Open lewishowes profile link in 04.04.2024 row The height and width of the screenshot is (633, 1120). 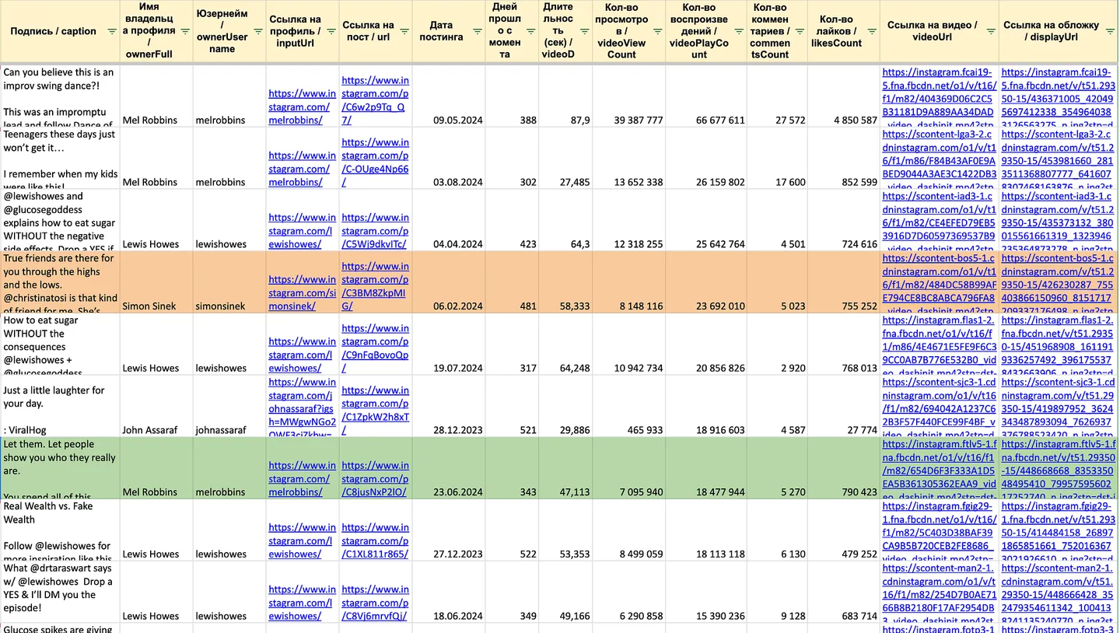point(302,231)
